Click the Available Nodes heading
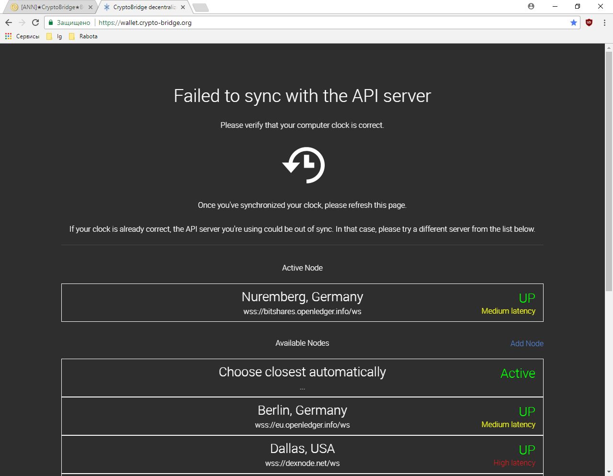Screen dimensions: 613x476 click(302, 343)
